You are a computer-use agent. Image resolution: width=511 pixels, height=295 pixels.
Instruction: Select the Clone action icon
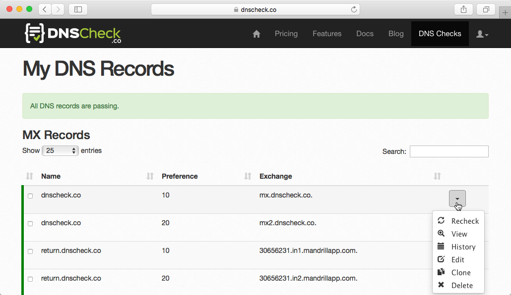[x=441, y=272]
